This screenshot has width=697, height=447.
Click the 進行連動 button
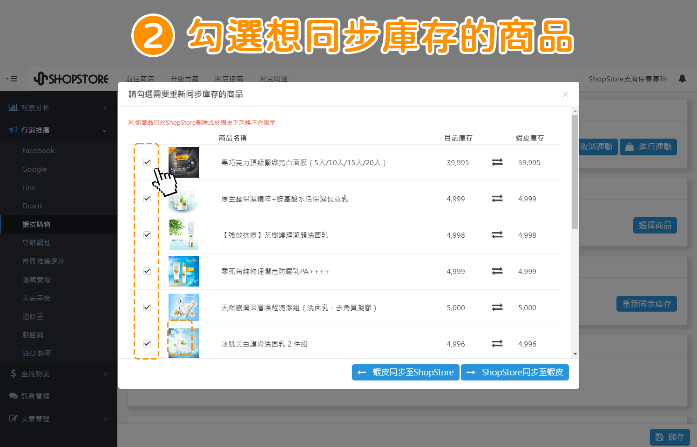(x=648, y=147)
